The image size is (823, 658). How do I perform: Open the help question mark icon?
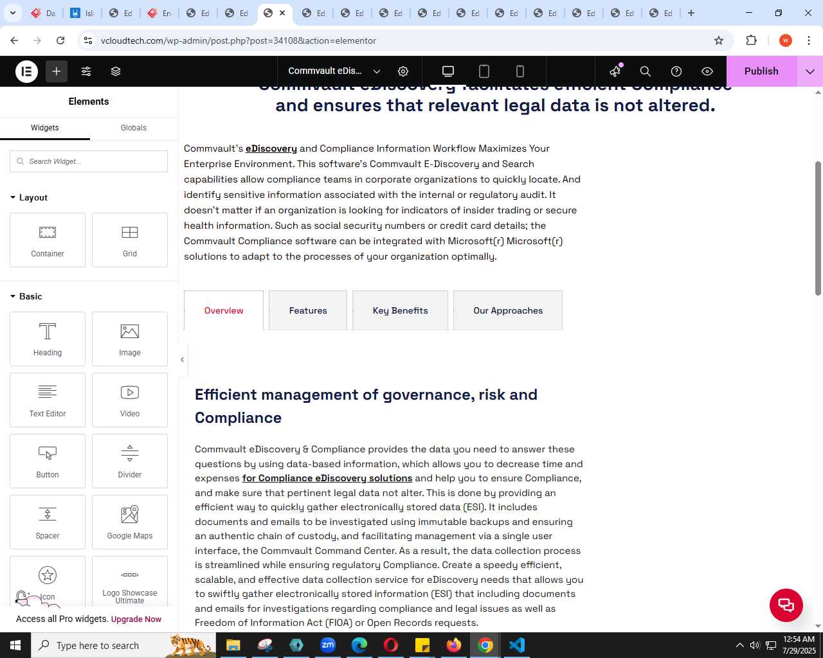pyautogui.click(x=676, y=71)
